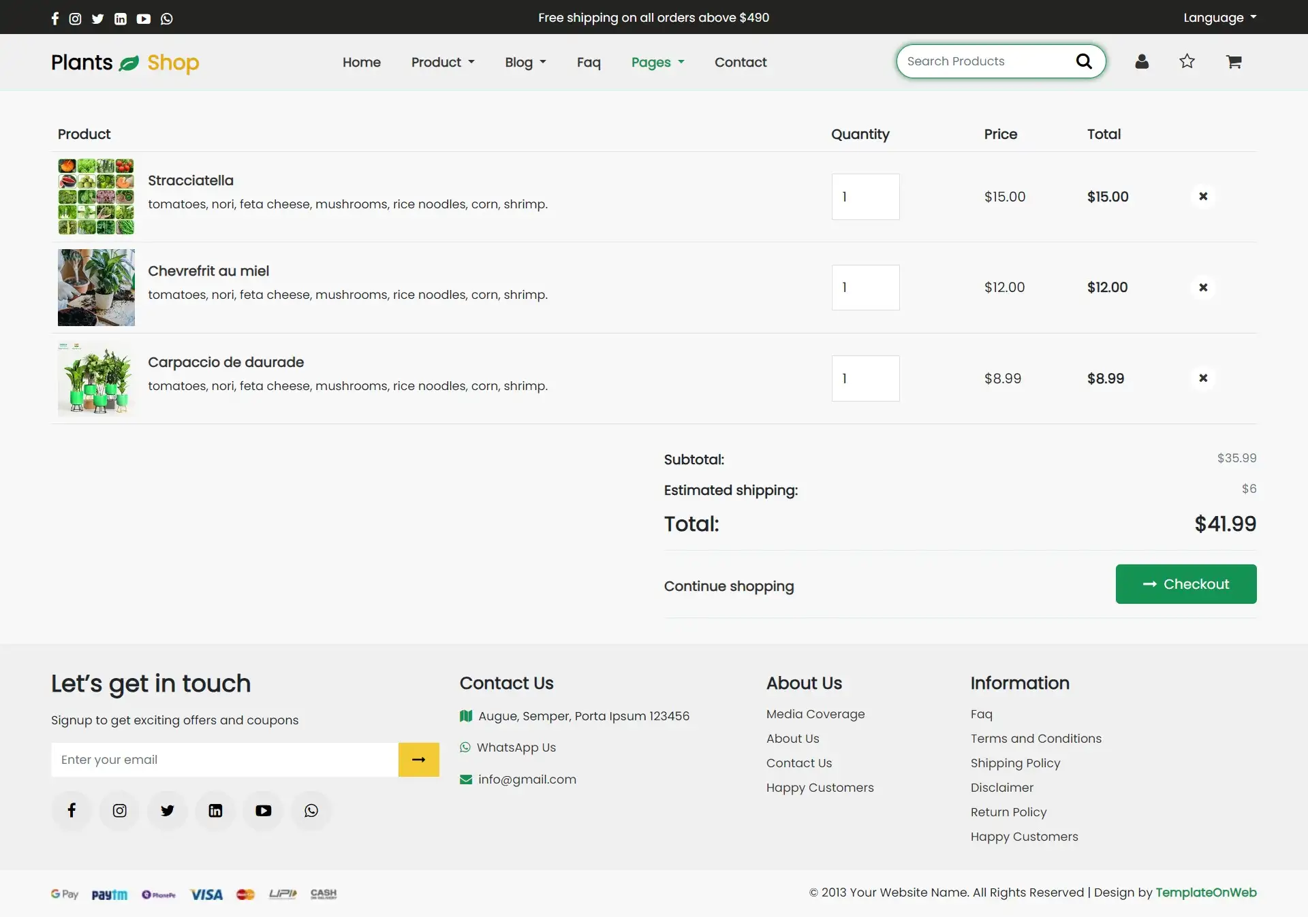This screenshot has height=917, width=1308.
Task: Remove Stracciatella from the cart
Action: (x=1203, y=197)
